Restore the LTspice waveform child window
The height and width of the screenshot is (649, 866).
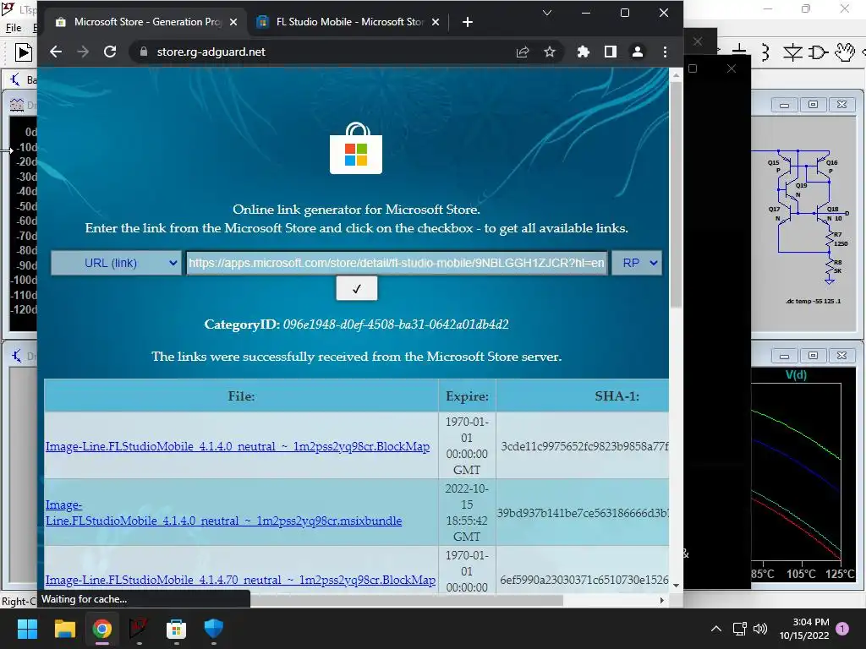[813, 356]
